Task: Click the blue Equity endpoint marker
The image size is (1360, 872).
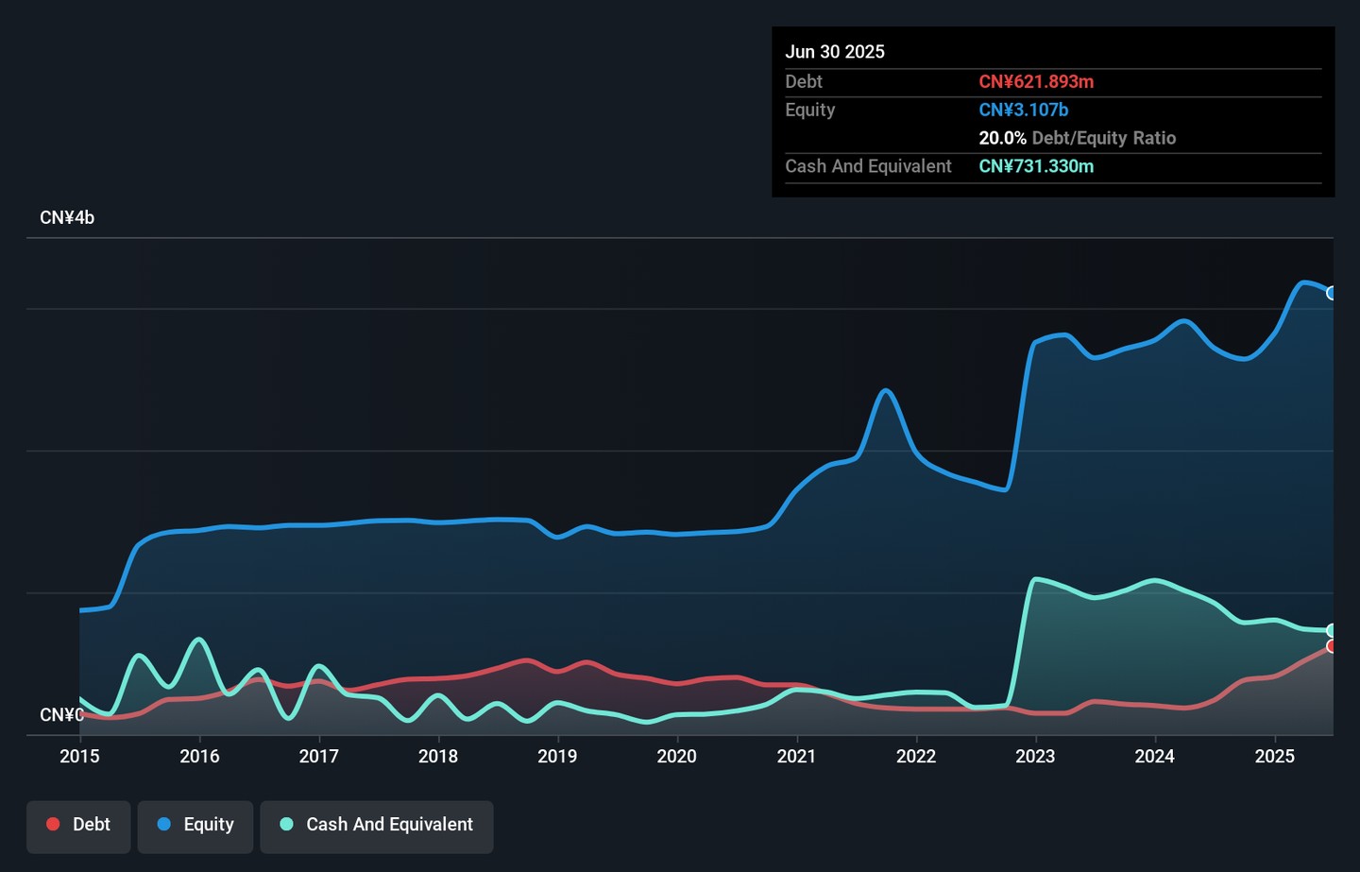Action: [1332, 294]
